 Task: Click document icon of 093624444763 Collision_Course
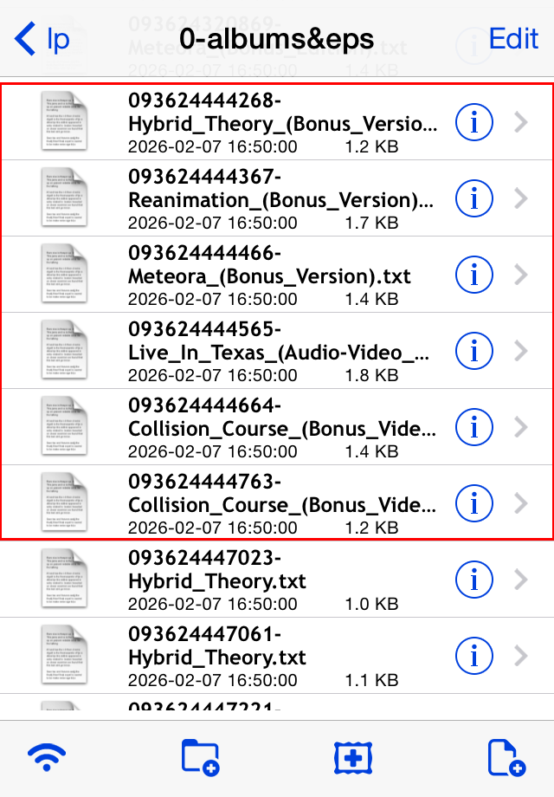coord(64,502)
